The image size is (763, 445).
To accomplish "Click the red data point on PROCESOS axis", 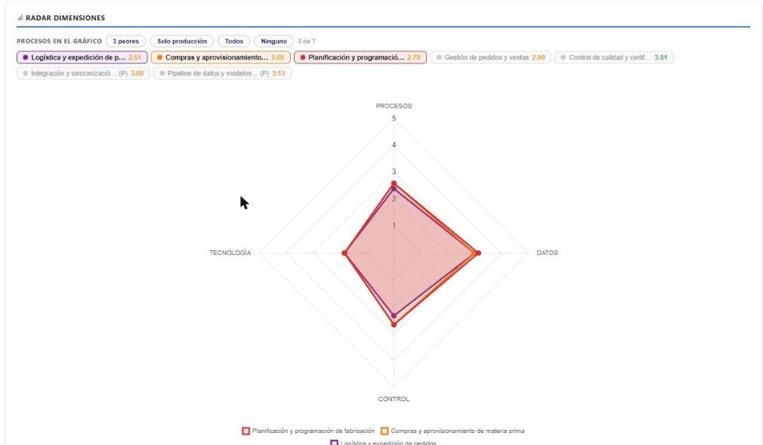I will coord(394,183).
